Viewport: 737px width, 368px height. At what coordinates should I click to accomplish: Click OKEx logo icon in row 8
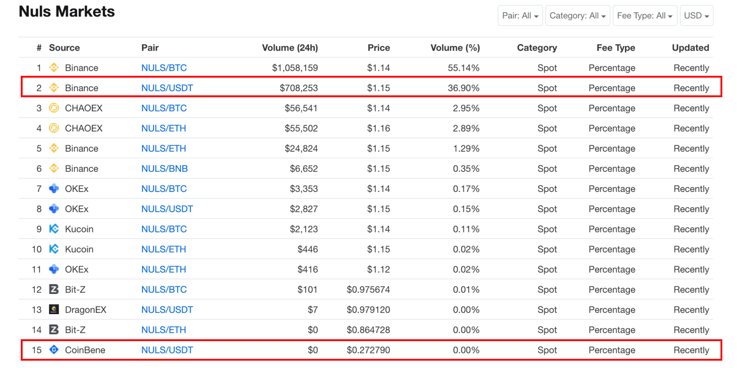[54, 209]
